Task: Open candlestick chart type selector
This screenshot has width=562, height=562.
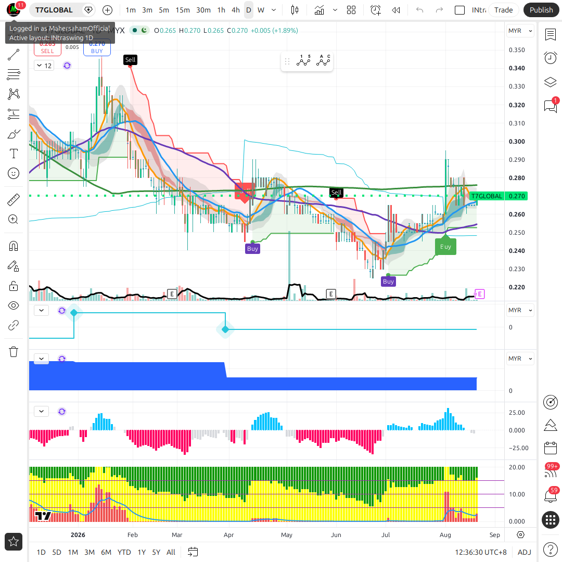Action: (295, 10)
